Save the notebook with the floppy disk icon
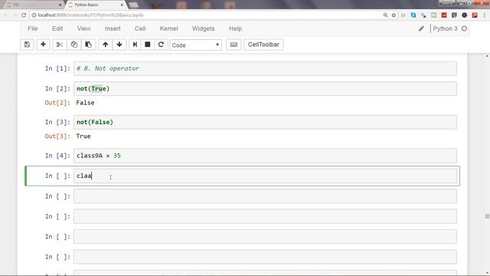 pos(28,44)
